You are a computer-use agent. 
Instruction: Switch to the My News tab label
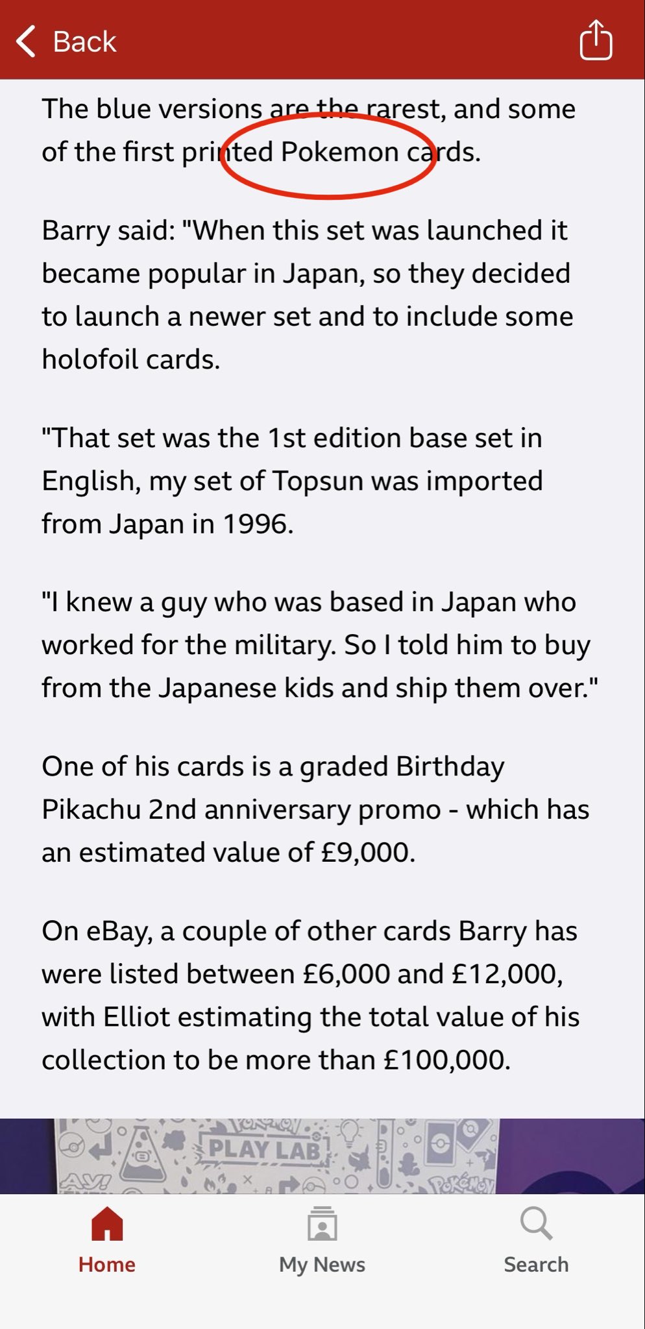322,1264
